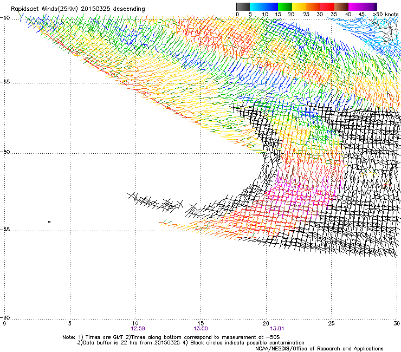Image resolution: width=401 pixels, height=352 pixels.
Task: Click the '>50 knots' legend label
Action: 385,15
